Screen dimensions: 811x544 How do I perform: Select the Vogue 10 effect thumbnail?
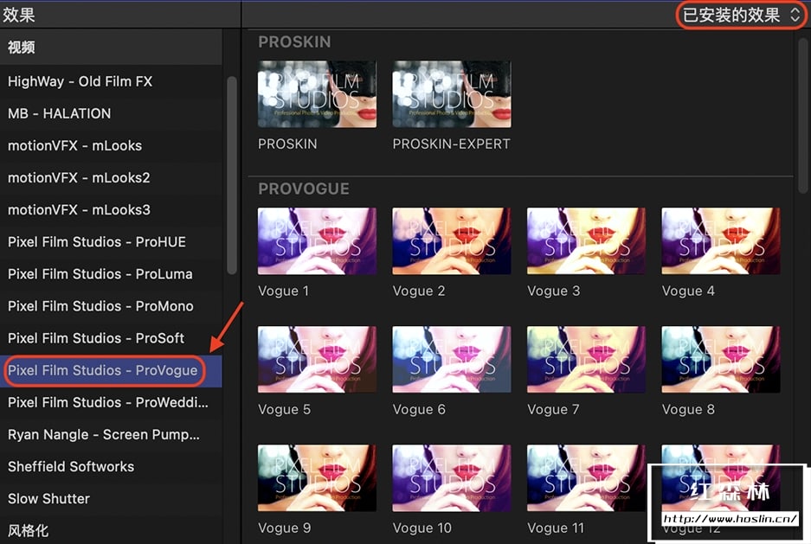click(x=452, y=478)
